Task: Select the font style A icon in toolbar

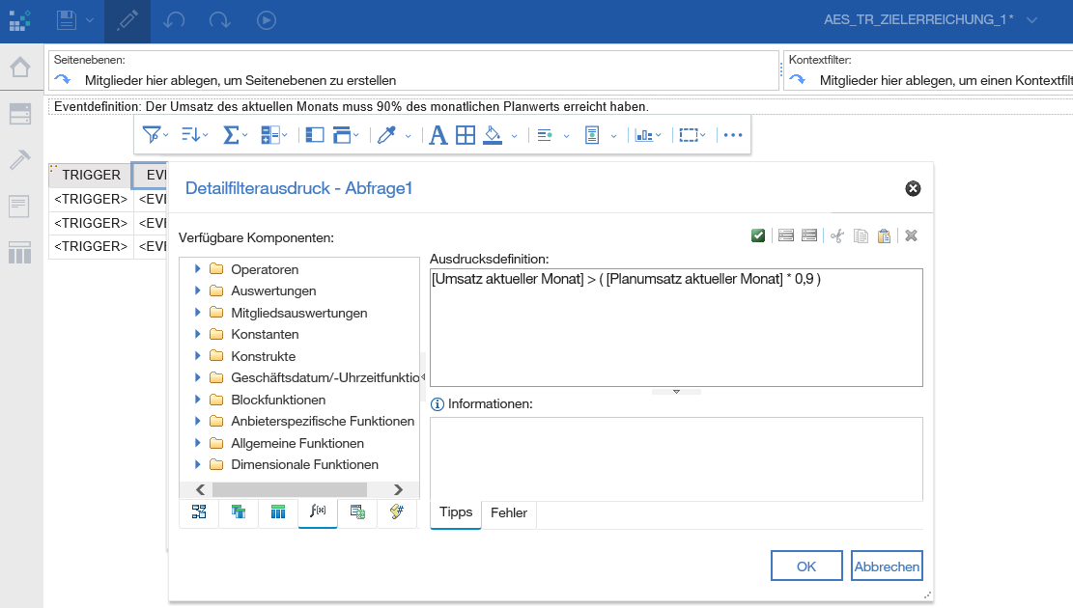Action: point(438,134)
